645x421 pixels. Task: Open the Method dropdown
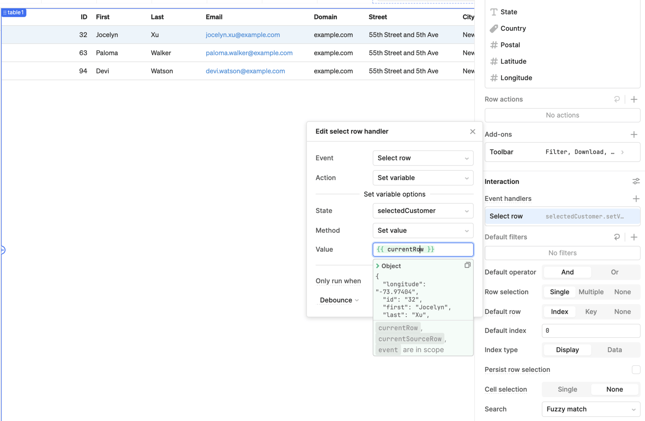click(x=423, y=230)
